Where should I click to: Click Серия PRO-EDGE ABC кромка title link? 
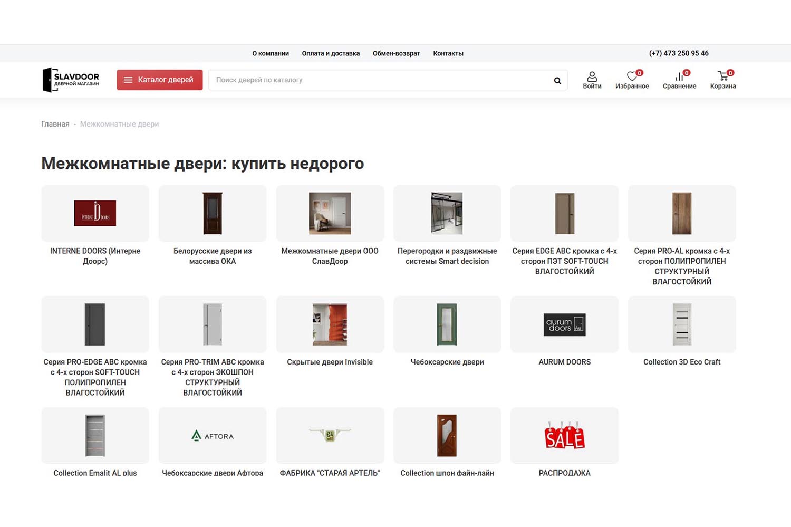click(95, 377)
